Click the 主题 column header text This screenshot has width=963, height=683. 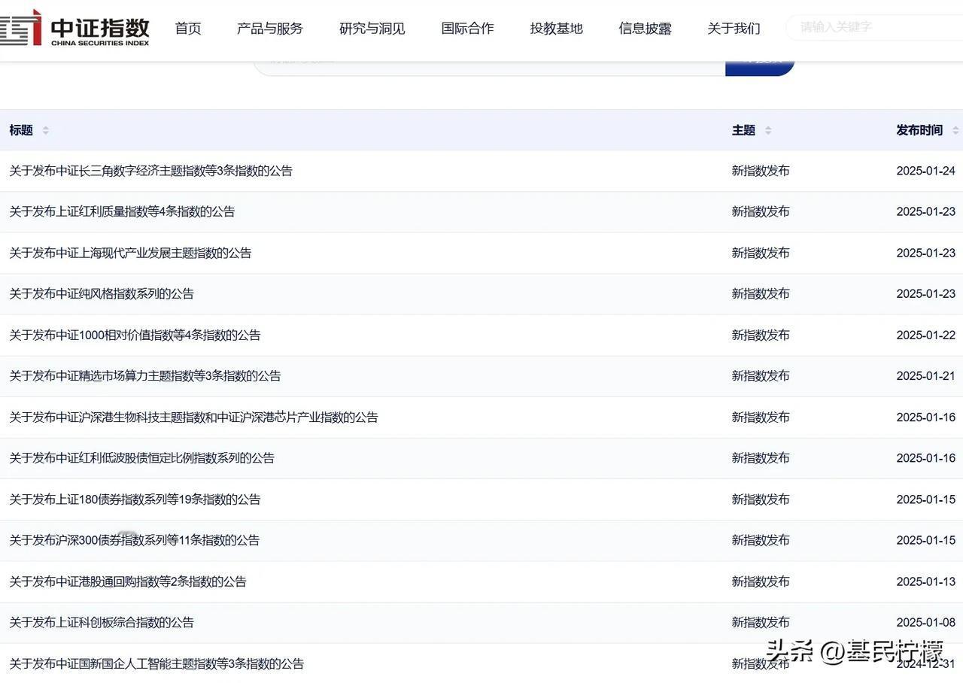click(x=744, y=130)
